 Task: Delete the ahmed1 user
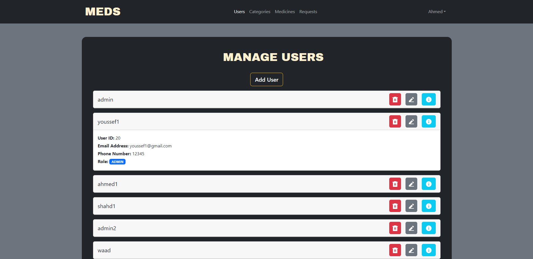point(395,184)
